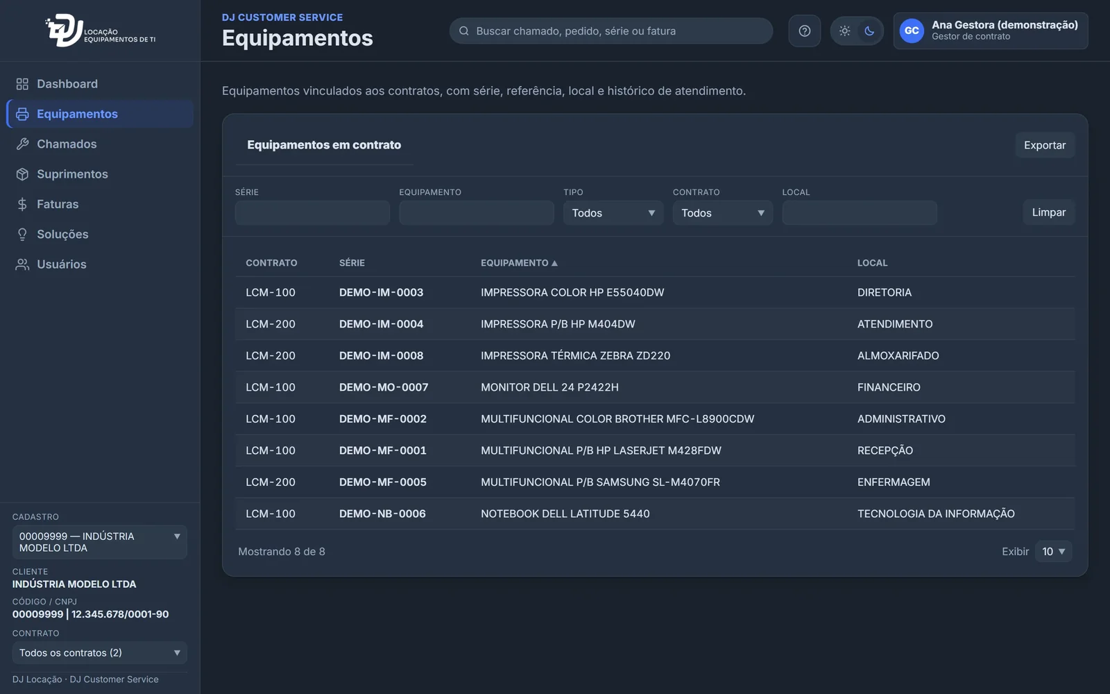Viewport: 1110px width, 694px height.
Task: Open Usuários in sidebar
Action: point(100,264)
